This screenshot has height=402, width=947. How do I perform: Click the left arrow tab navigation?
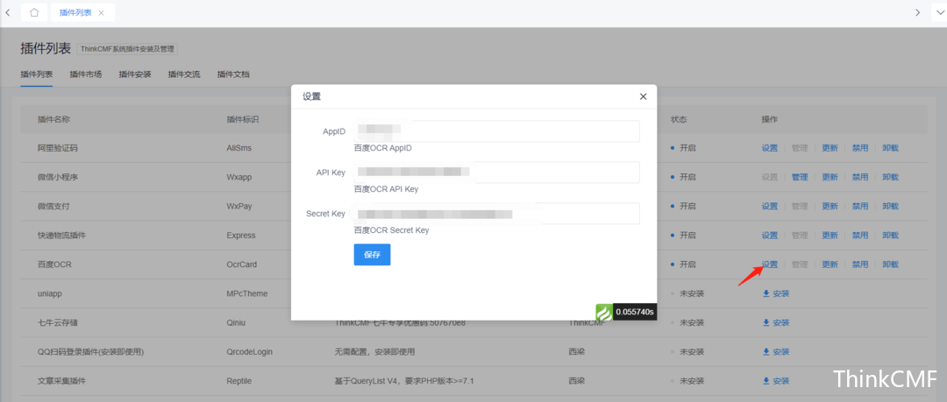click(x=7, y=12)
